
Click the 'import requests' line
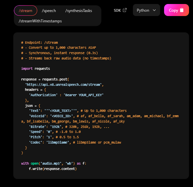pos(35,68)
